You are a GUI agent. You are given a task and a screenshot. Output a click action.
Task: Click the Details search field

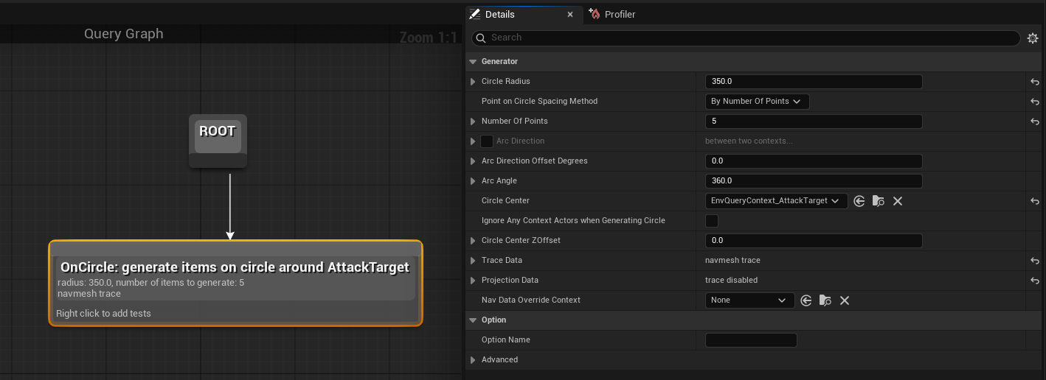[747, 38]
